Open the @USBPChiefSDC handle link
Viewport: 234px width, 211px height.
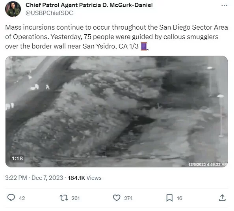49,13
